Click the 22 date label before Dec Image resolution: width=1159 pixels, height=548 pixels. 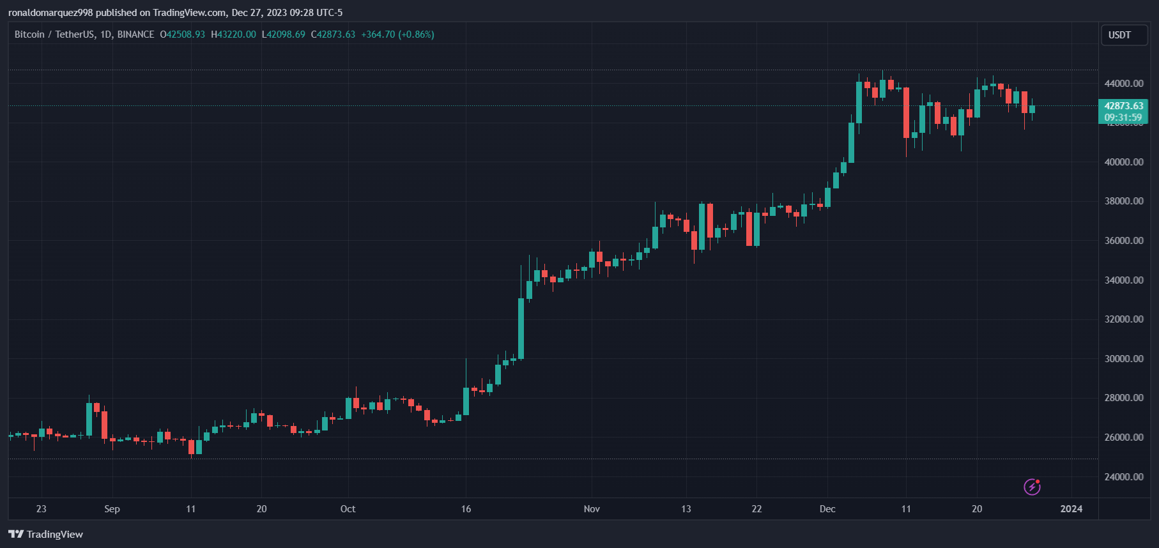[757, 509]
